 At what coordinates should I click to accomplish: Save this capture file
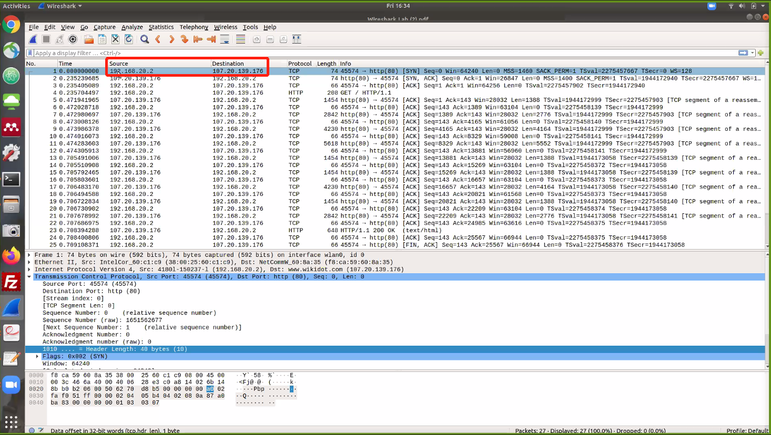pyautogui.click(x=102, y=39)
